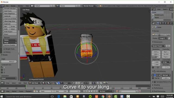Open the Info editor type selector
This screenshot has width=174, height=98.
2,6
